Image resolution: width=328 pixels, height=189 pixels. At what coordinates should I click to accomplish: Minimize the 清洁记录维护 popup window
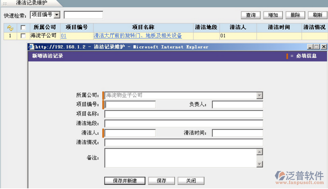coord(309,47)
